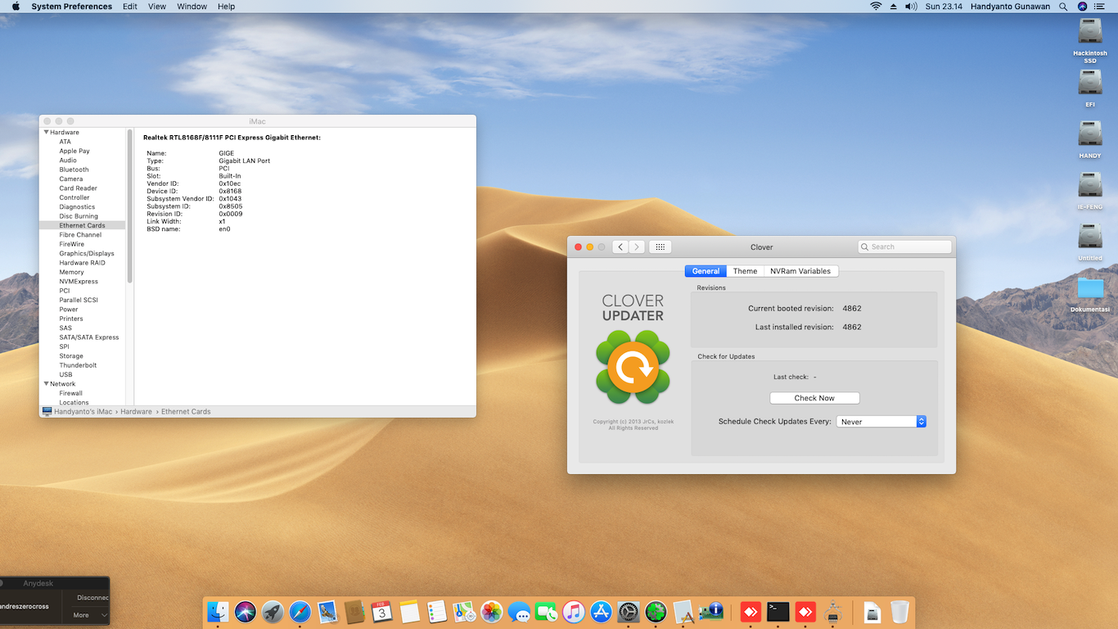Select Graphics/Displays in the sidebar
The height and width of the screenshot is (629, 1118).
coord(87,254)
